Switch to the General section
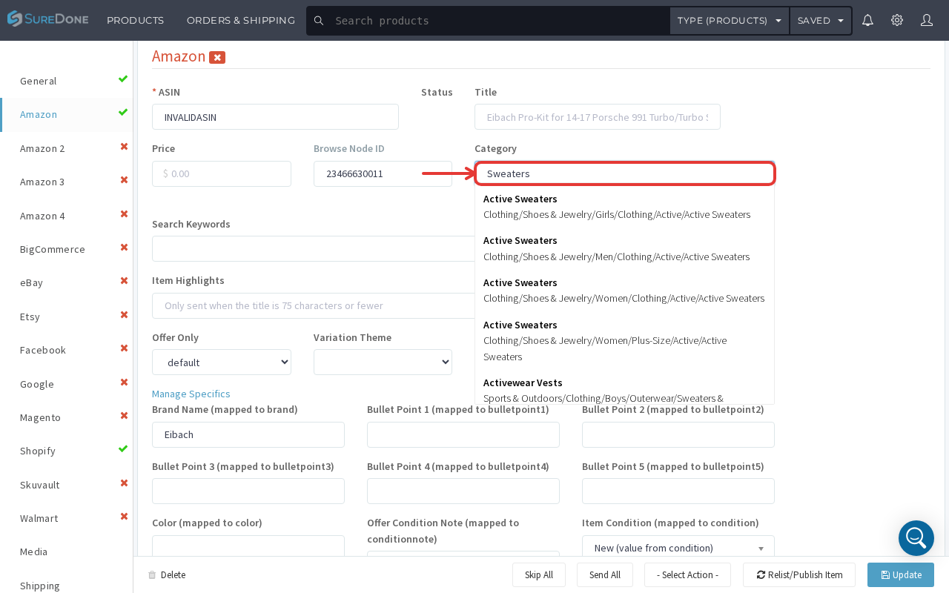This screenshot has height=593, width=949. pos(39,81)
